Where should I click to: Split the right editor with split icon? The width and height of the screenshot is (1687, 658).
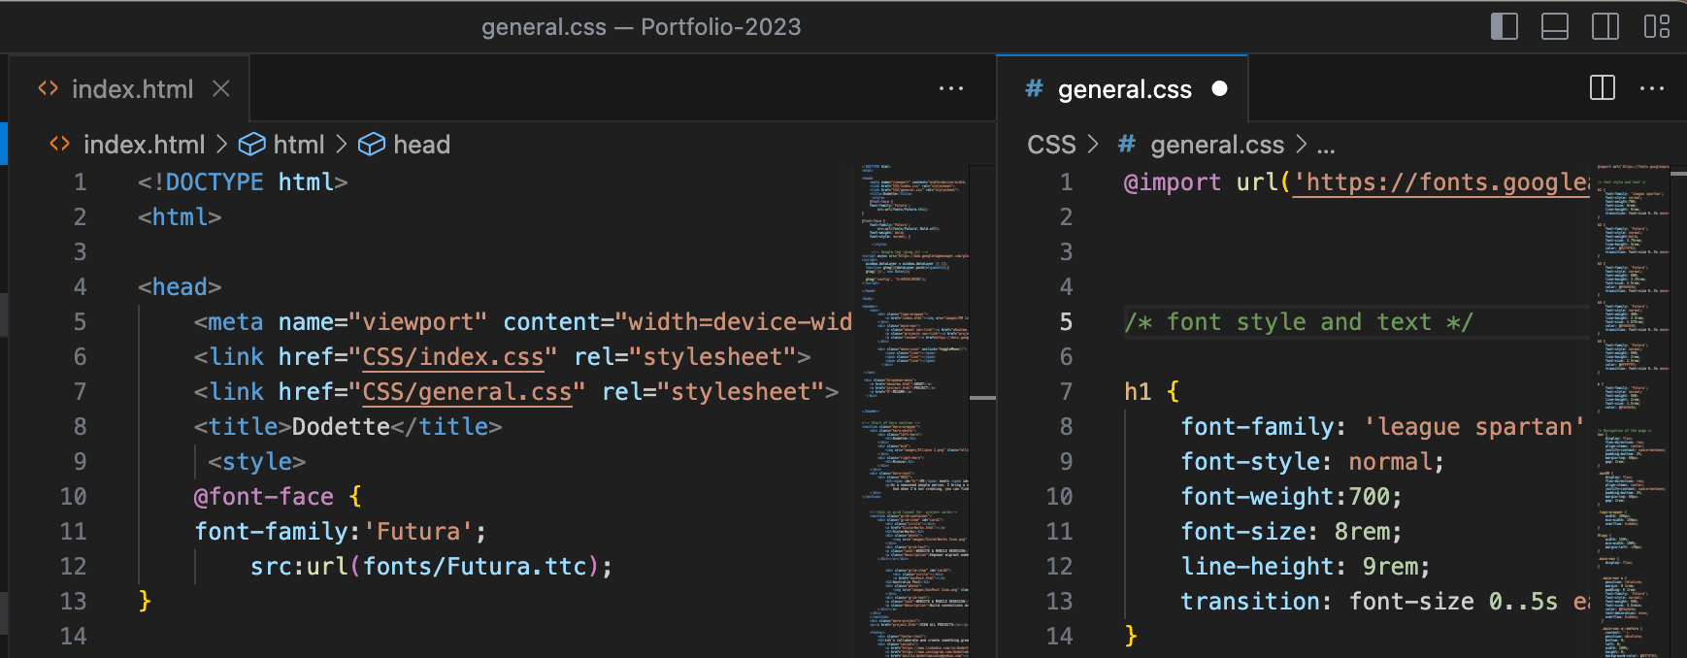click(1603, 88)
